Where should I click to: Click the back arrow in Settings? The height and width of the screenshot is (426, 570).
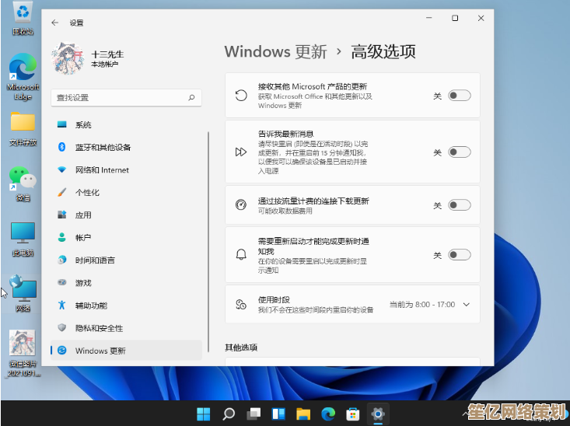(x=54, y=23)
